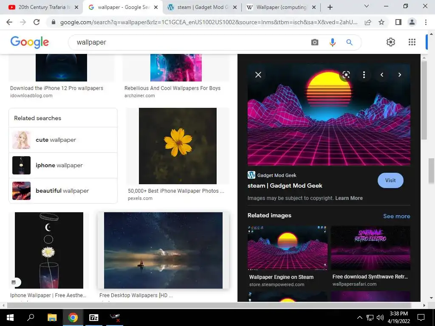Open the starry night sailboat image

[163, 250]
